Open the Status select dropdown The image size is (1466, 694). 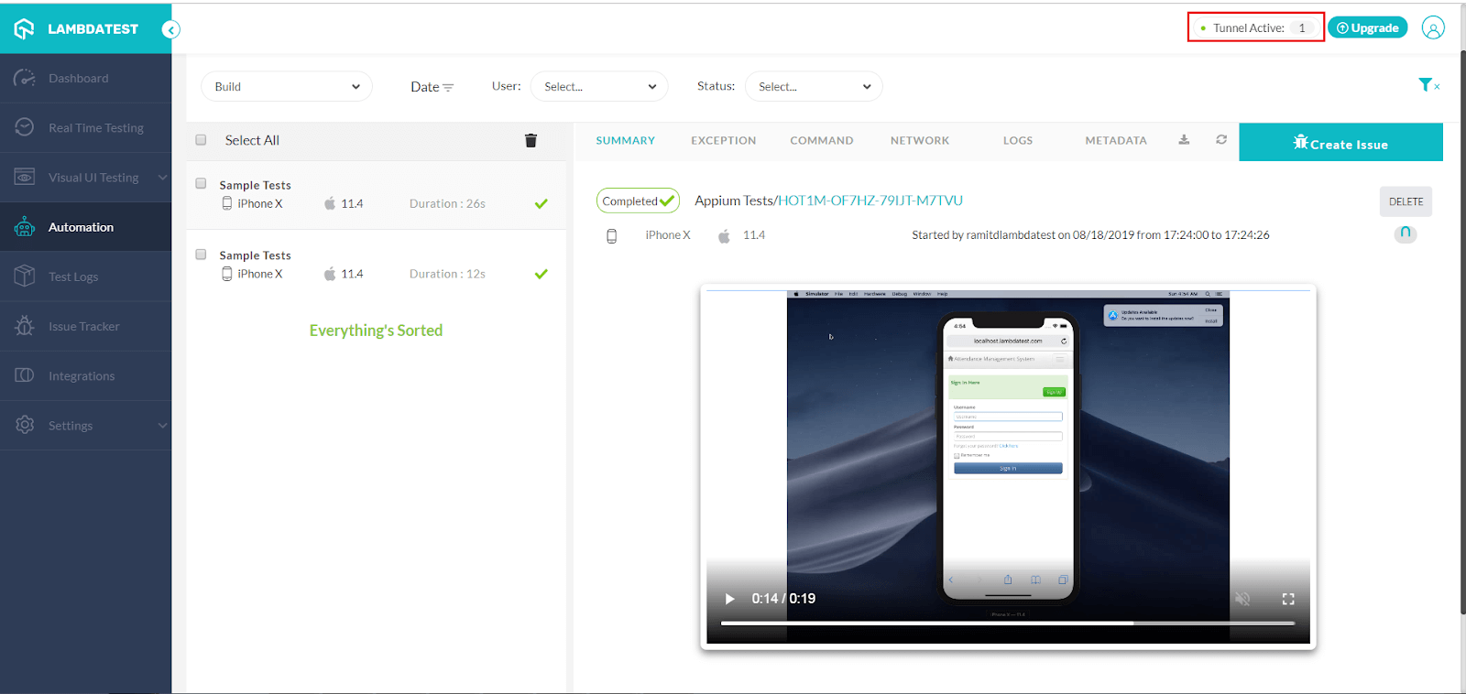[x=814, y=87]
